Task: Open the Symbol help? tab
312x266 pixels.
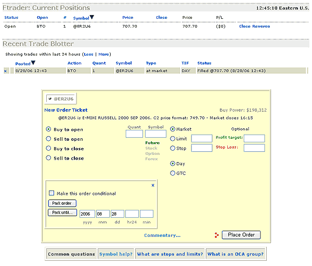Action: 115,254
